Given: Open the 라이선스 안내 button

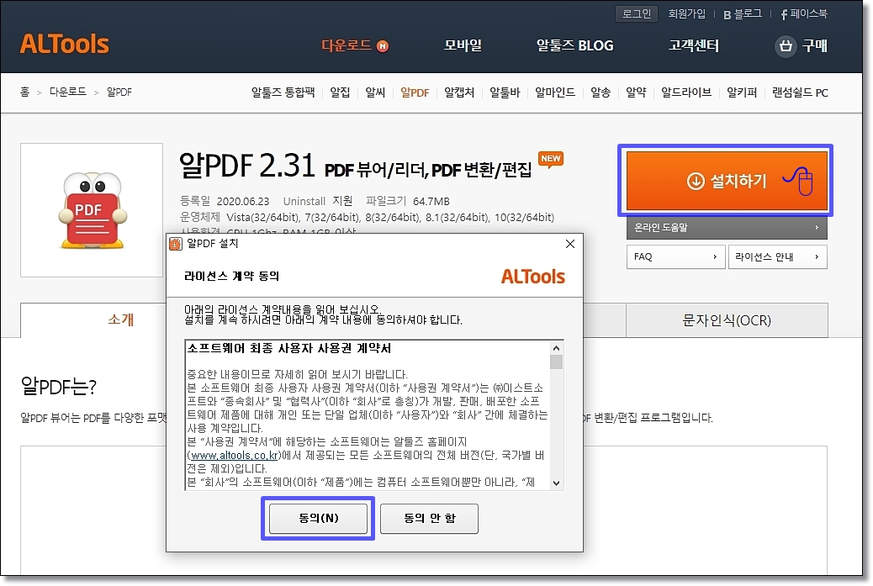Looking at the screenshot, I should point(778,256).
